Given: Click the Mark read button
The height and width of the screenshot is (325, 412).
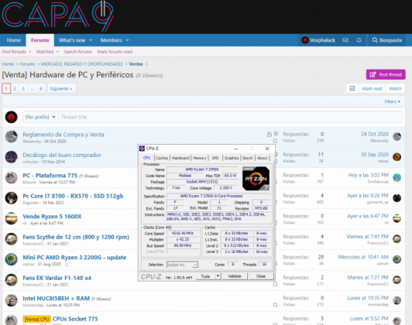Looking at the screenshot, I should coord(372,88).
